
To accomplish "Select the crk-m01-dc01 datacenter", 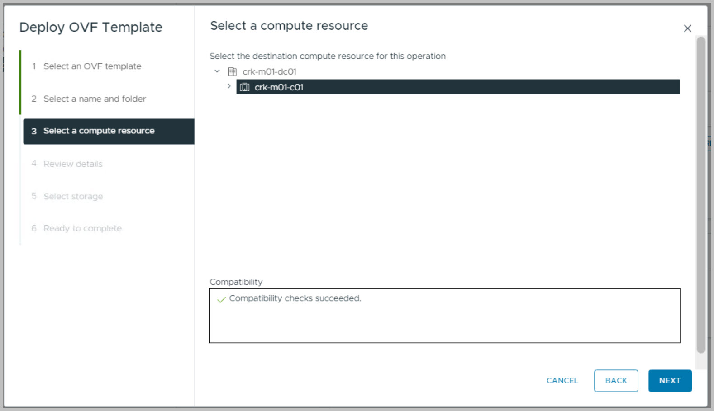I will 269,72.
